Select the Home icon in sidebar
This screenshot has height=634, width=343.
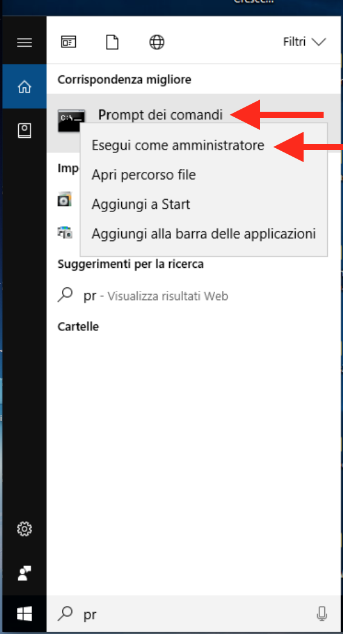(x=24, y=86)
